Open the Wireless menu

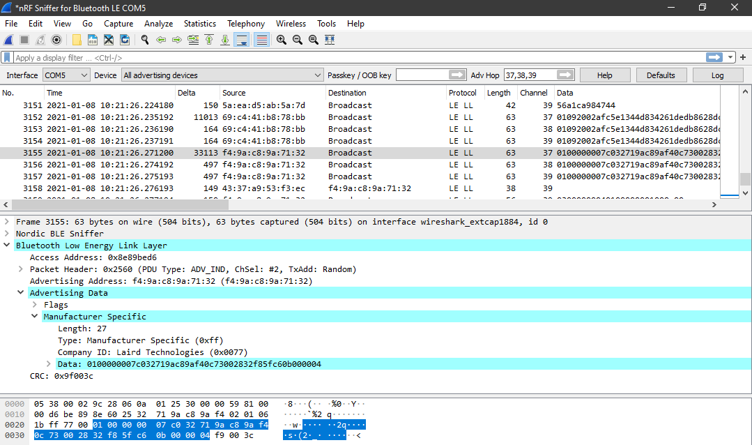point(291,23)
